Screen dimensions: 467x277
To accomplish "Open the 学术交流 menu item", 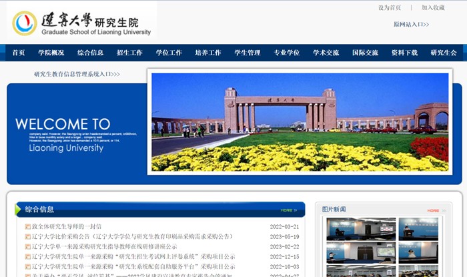I will tap(326, 53).
